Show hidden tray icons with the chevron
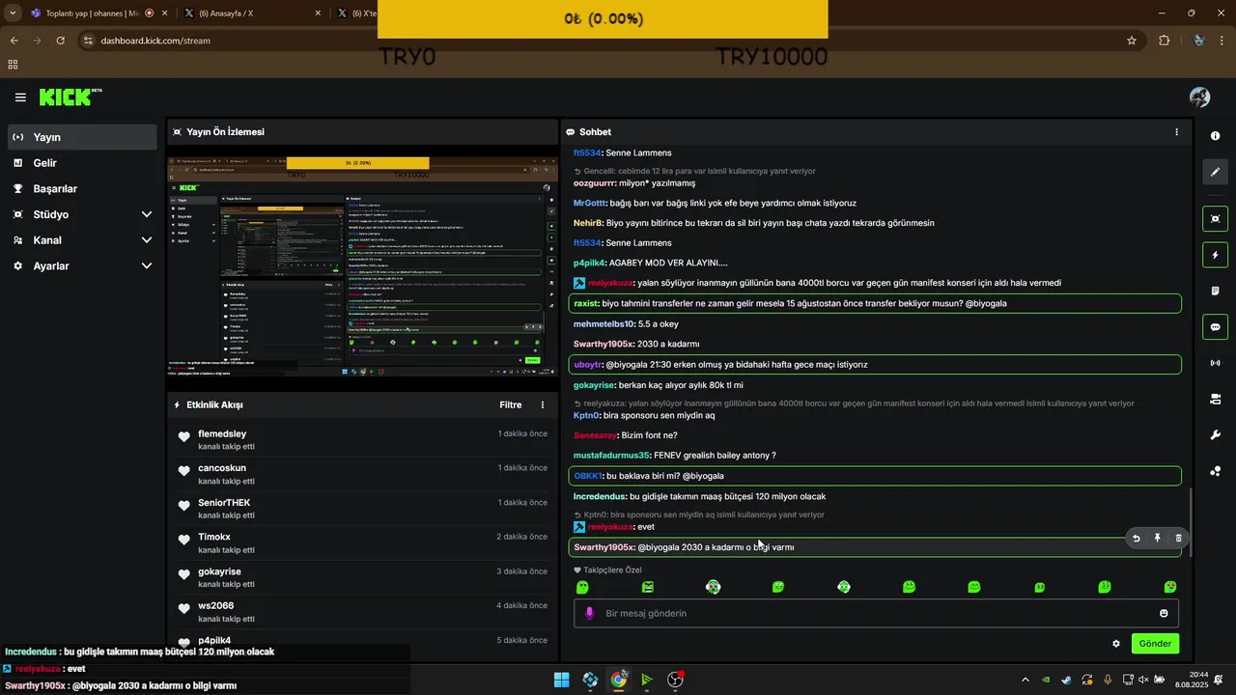This screenshot has height=695, width=1236. point(1025,680)
